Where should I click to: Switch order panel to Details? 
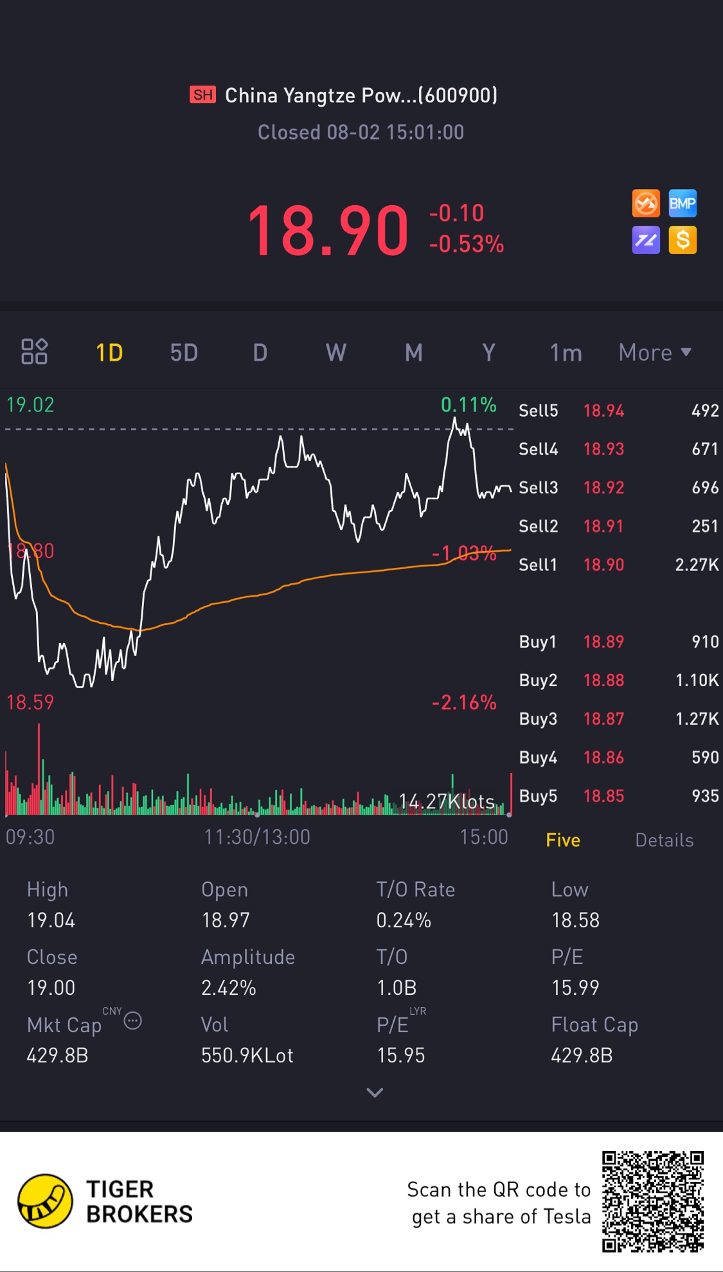[665, 840]
